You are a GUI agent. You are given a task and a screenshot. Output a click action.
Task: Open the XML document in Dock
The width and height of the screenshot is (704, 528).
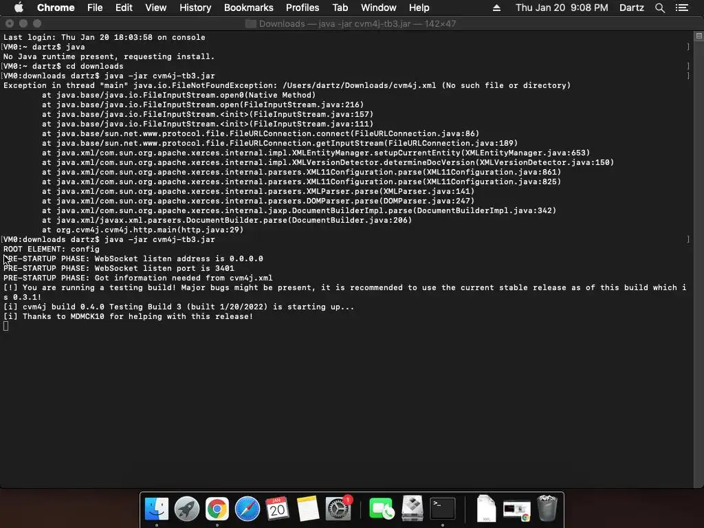click(486, 509)
